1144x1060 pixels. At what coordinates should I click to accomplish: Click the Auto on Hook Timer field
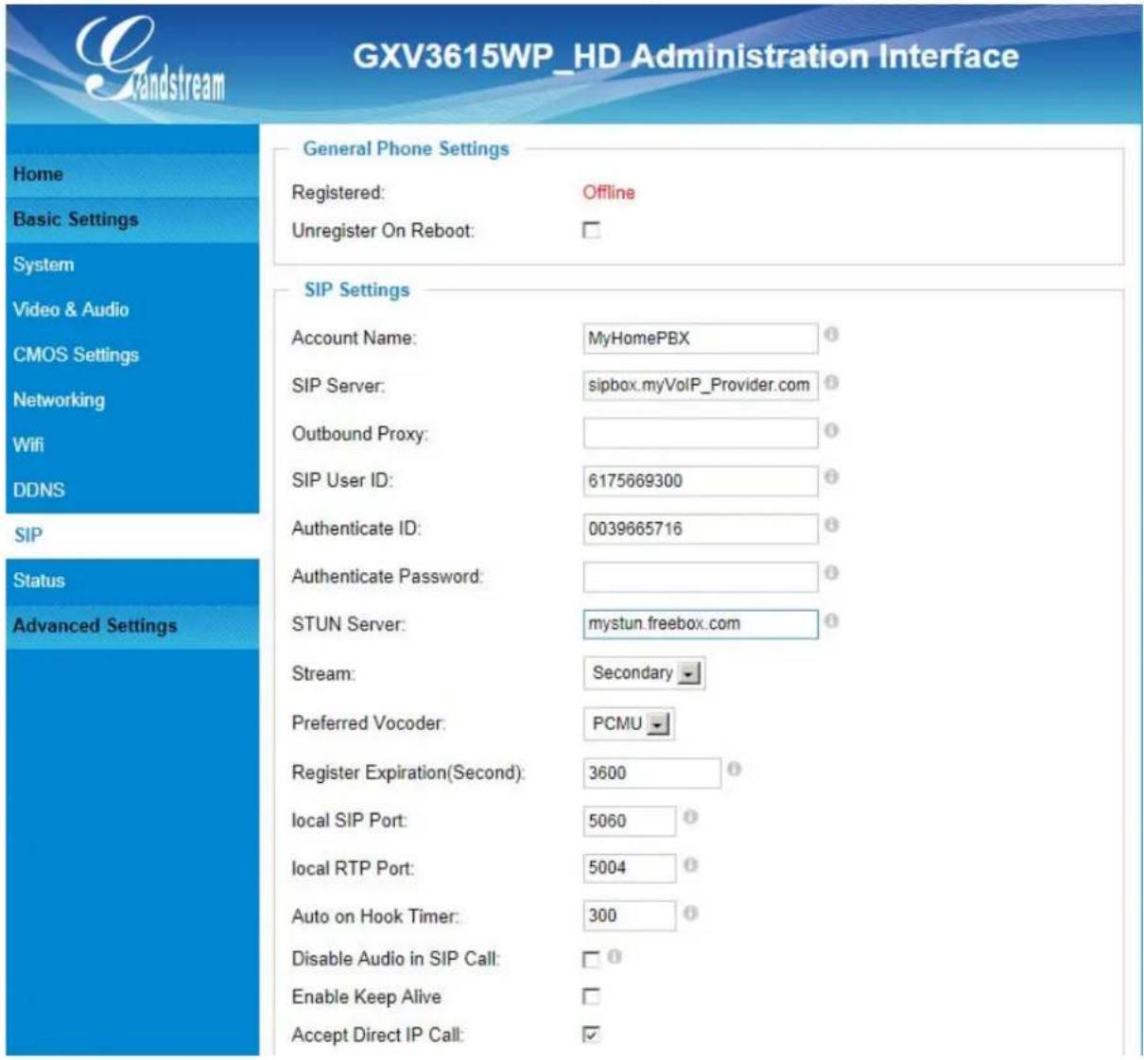(630, 915)
